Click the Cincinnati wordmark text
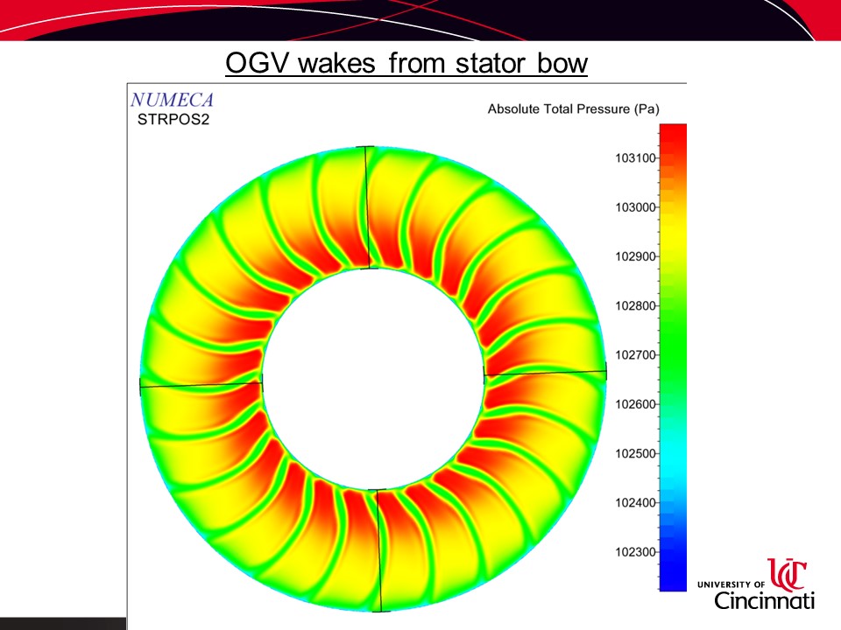Viewport: 841px width, 630px height. point(764,601)
